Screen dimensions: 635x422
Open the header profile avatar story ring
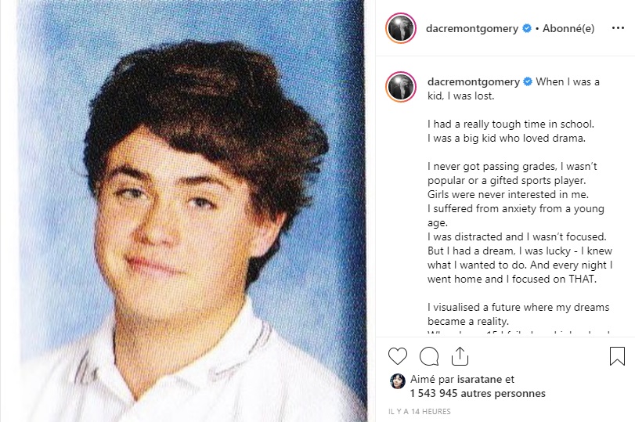pos(401,28)
